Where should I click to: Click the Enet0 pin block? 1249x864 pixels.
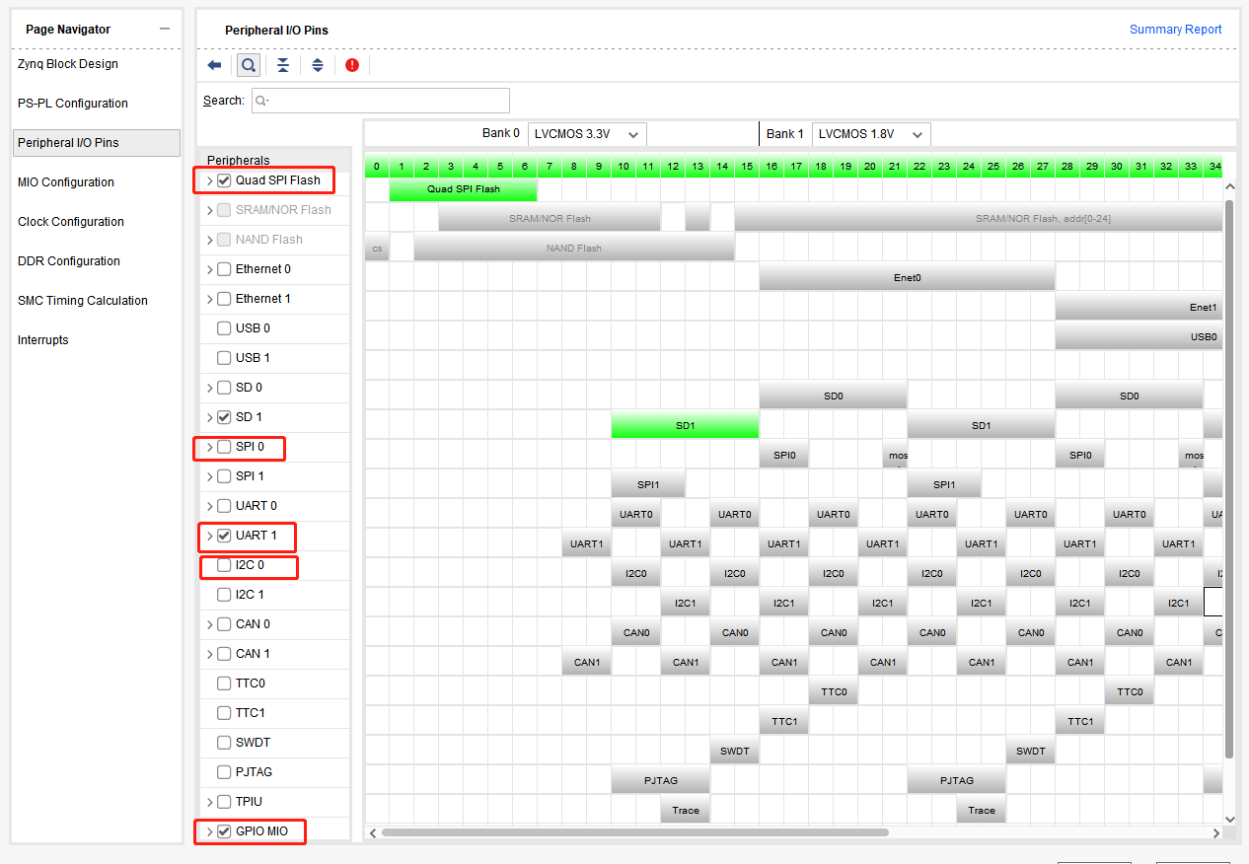(x=907, y=277)
